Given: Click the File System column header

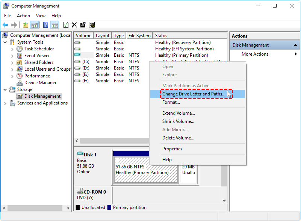Looking at the screenshot, I should click(139, 36).
